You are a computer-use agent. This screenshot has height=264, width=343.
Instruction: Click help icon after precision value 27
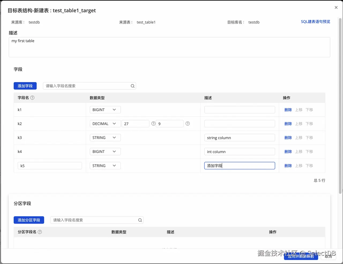pyautogui.click(x=153, y=124)
